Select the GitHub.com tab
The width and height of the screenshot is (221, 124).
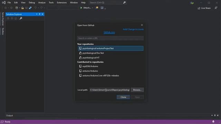[x=109, y=32]
